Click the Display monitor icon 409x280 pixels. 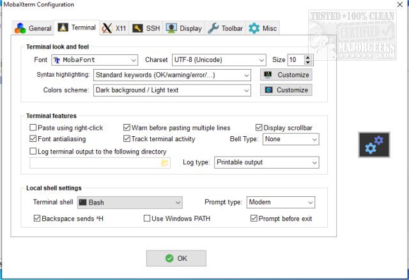pyautogui.click(x=171, y=28)
